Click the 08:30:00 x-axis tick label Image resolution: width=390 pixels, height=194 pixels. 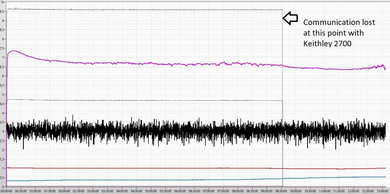252,192
